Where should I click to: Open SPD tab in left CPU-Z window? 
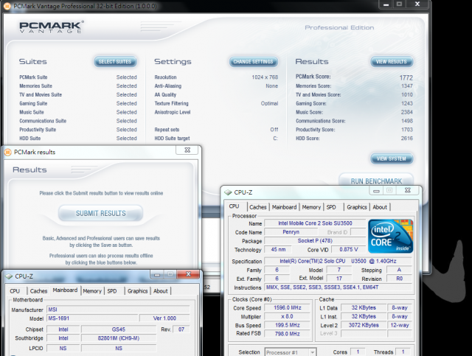click(x=112, y=291)
